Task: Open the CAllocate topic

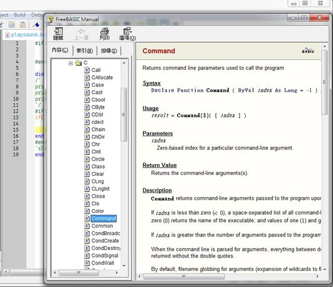Action: click(102, 77)
